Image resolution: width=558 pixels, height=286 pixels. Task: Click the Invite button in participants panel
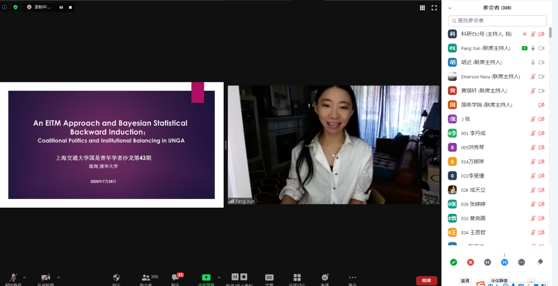pyautogui.click(x=465, y=281)
